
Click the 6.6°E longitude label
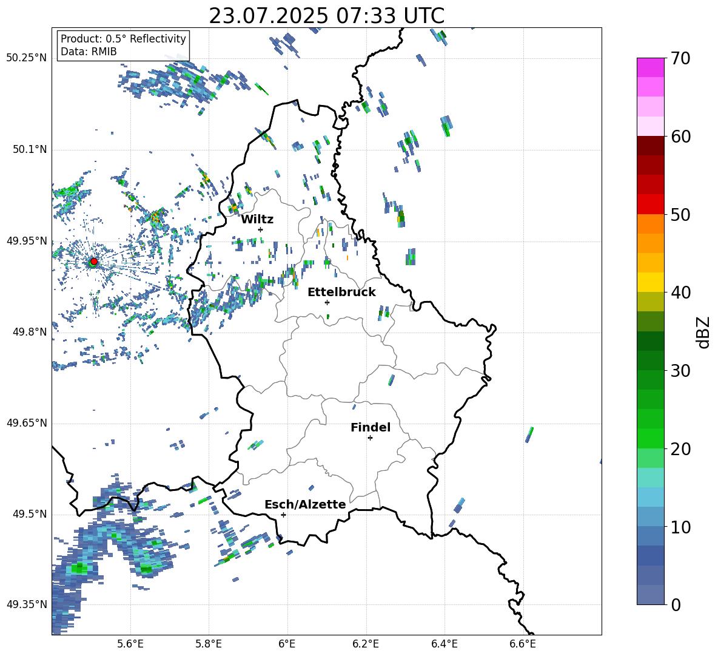523,644
